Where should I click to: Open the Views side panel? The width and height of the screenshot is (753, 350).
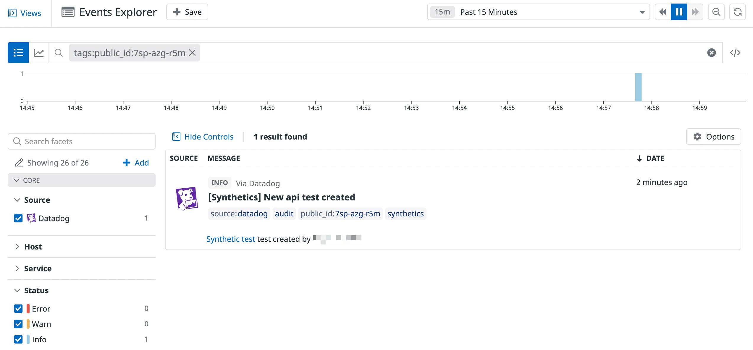(25, 13)
